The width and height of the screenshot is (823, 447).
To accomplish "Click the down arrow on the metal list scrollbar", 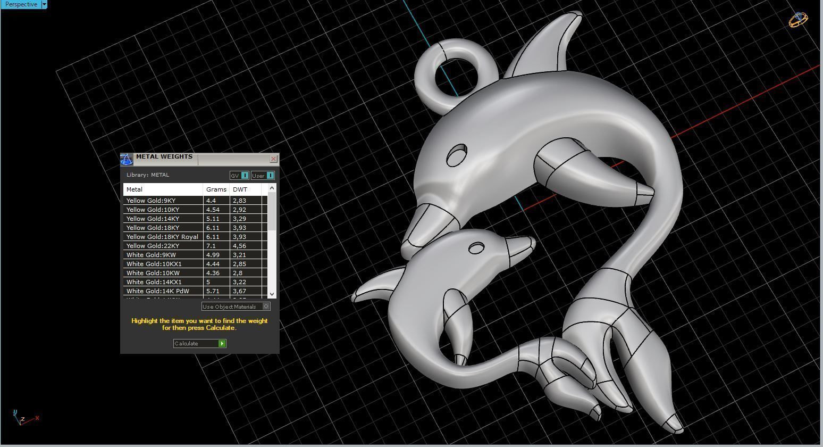I will 272,294.
